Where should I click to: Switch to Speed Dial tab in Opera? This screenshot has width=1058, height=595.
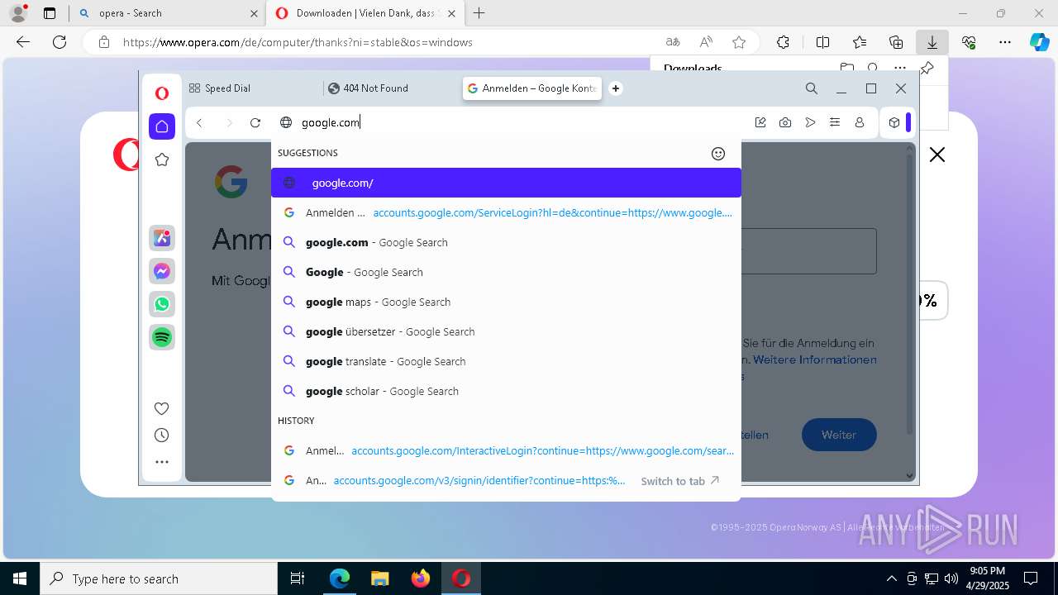(x=251, y=88)
